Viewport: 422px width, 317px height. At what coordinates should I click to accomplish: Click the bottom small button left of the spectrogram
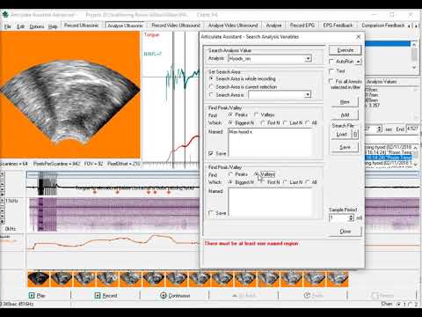[2, 221]
